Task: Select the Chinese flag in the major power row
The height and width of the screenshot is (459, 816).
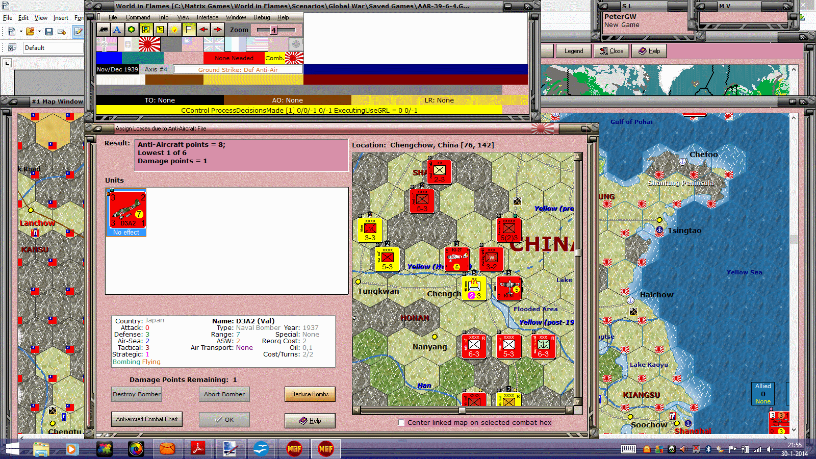Action: coord(192,44)
